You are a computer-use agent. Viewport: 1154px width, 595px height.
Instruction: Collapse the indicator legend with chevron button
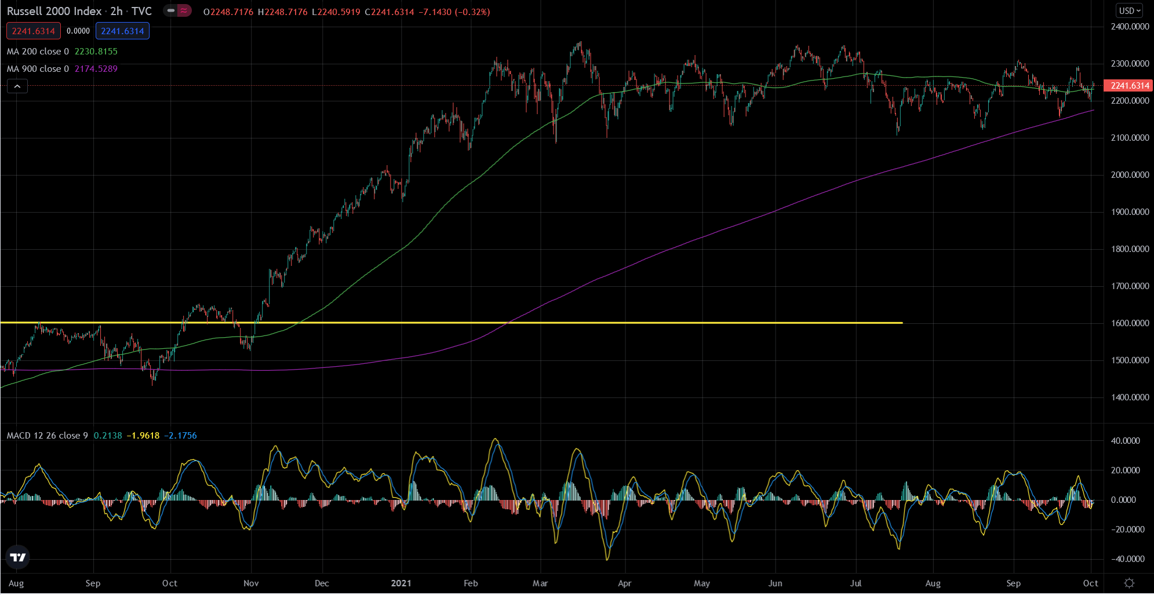17,86
